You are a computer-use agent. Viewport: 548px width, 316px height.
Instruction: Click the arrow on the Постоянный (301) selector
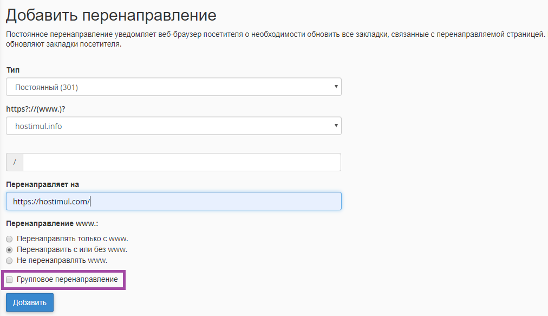tap(336, 87)
